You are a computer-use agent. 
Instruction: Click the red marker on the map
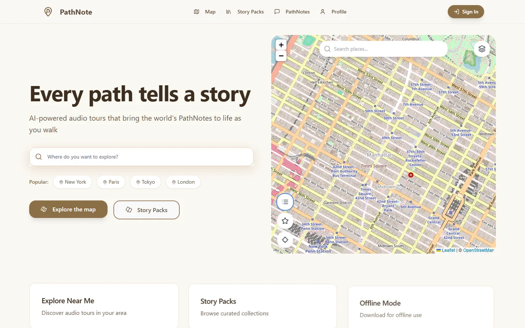[411, 175]
